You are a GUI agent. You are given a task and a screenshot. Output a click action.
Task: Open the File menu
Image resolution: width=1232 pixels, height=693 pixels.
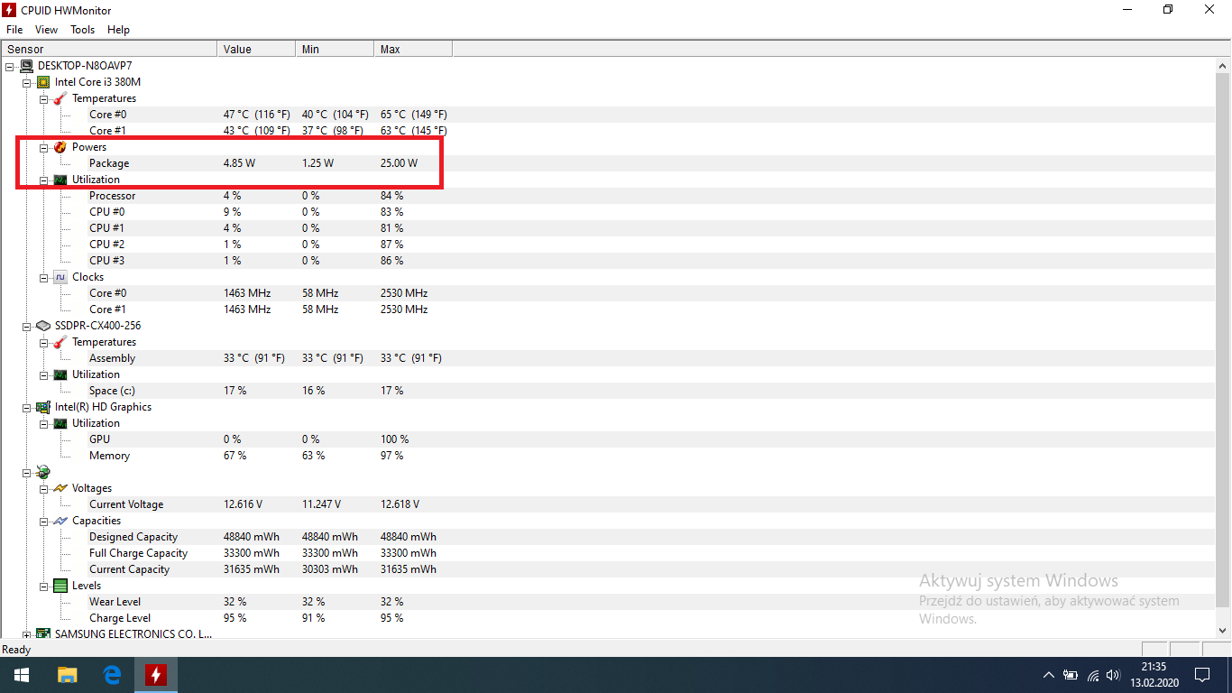tap(14, 30)
